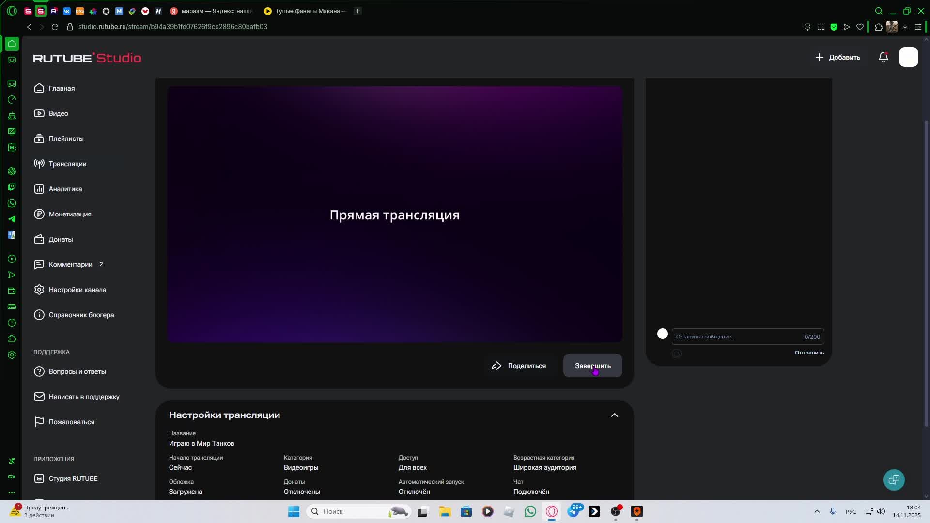Click the Монетизация ruble icon
The image size is (930, 523).
click(39, 214)
